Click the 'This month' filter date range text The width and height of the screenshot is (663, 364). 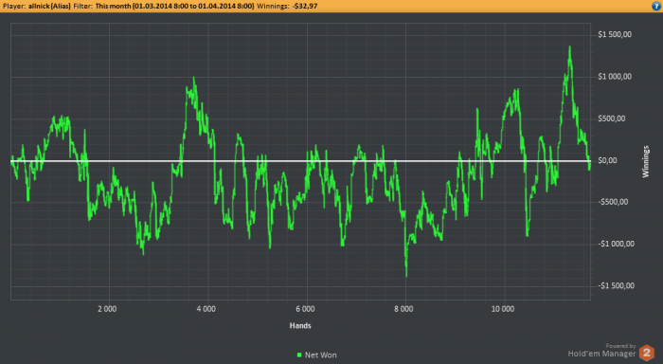click(174, 6)
